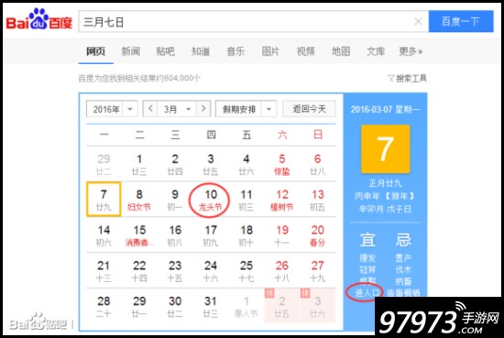504x338 pixels.
Task: Select March 17 初九
Action: point(211,235)
